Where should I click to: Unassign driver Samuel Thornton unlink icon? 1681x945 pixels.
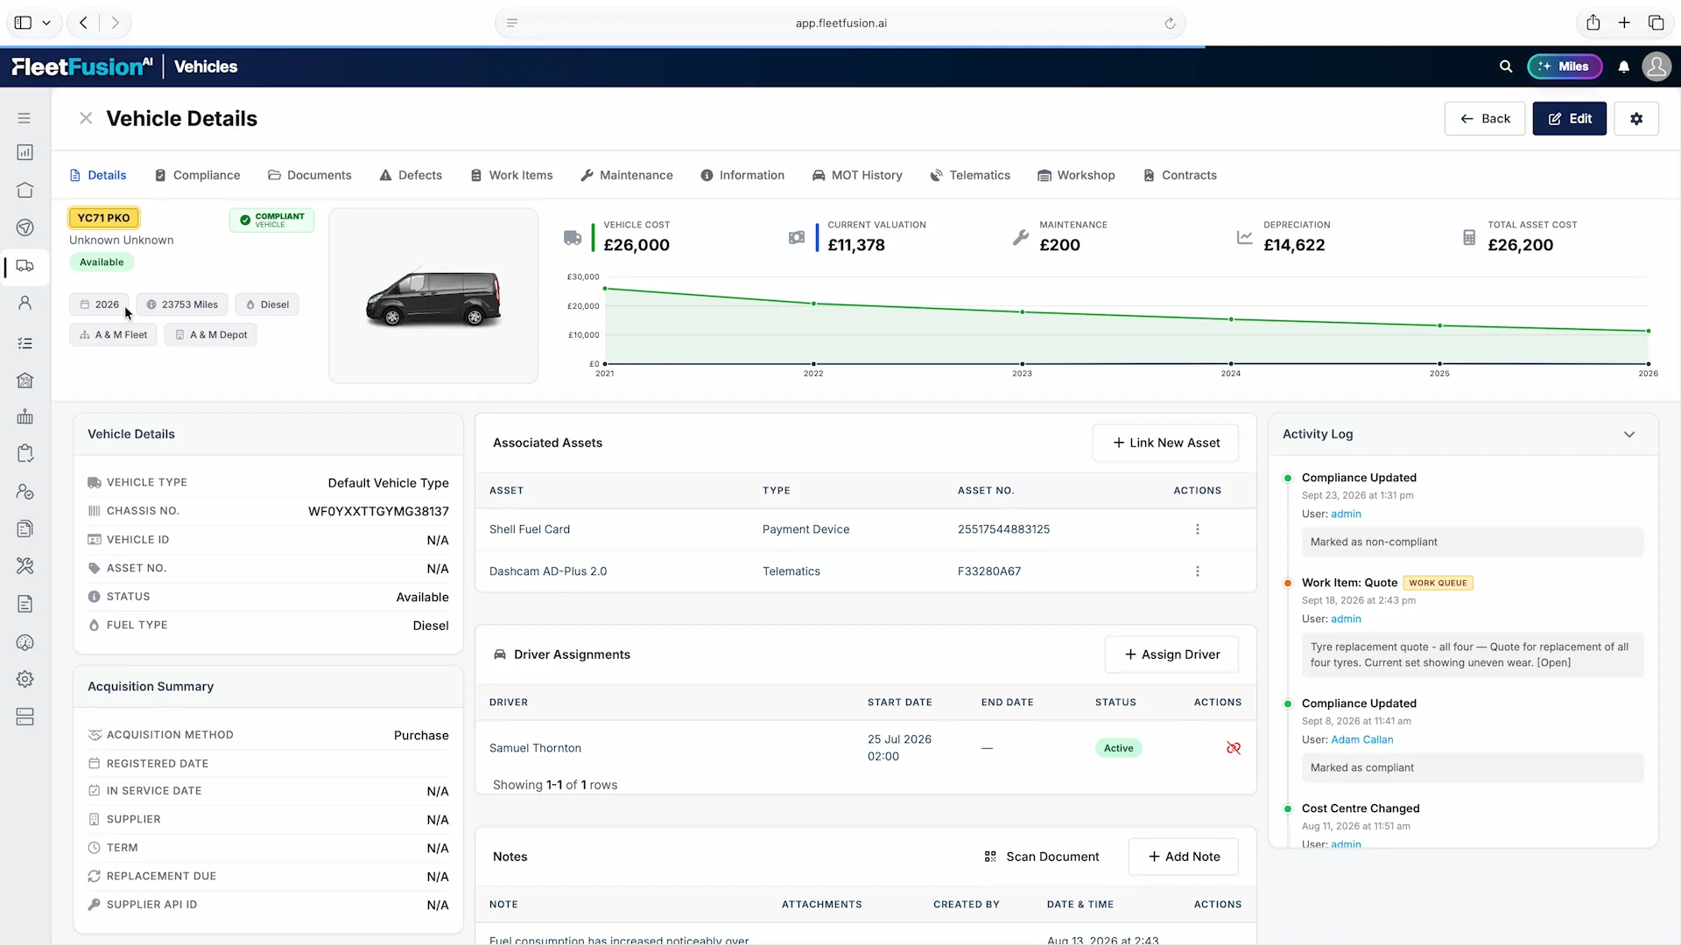pyautogui.click(x=1234, y=748)
